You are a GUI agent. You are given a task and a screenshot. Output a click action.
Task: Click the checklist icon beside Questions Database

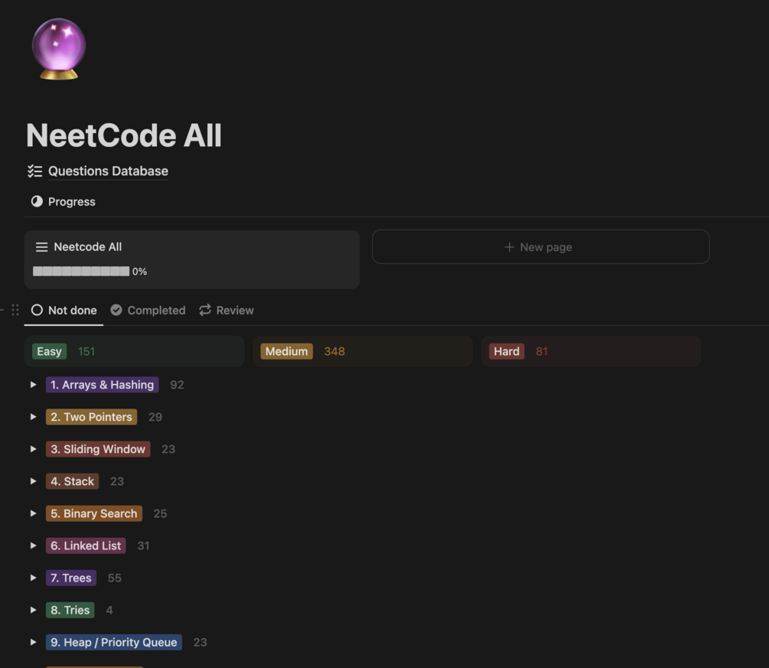(35, 171)
